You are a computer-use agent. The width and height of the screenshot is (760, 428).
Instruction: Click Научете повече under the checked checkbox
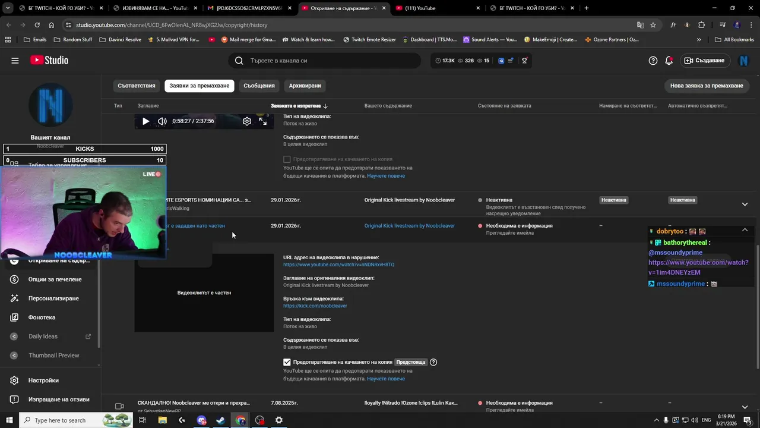tap(386, 379)
